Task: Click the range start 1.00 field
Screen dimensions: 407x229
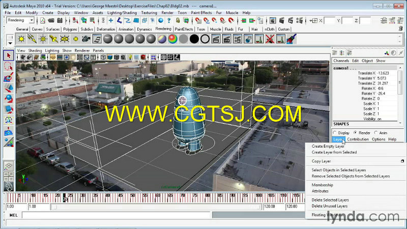Action: 16,207
